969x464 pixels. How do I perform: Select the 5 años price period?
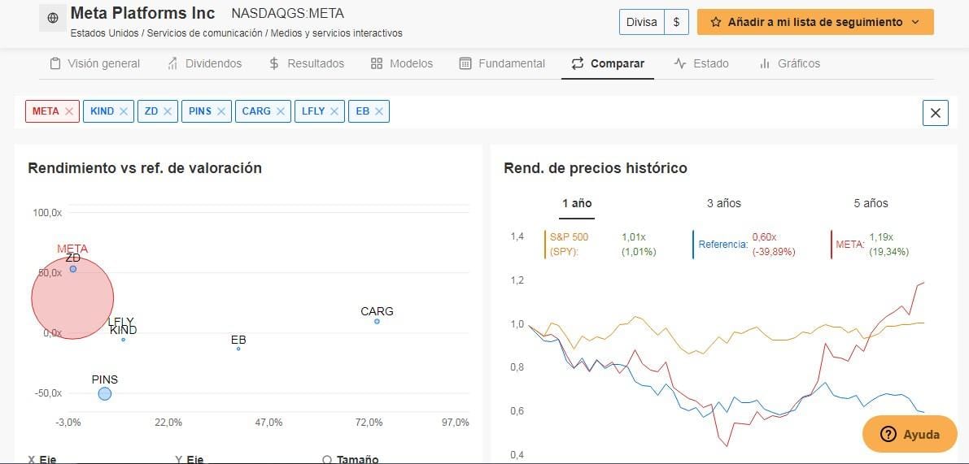[871, 203]
